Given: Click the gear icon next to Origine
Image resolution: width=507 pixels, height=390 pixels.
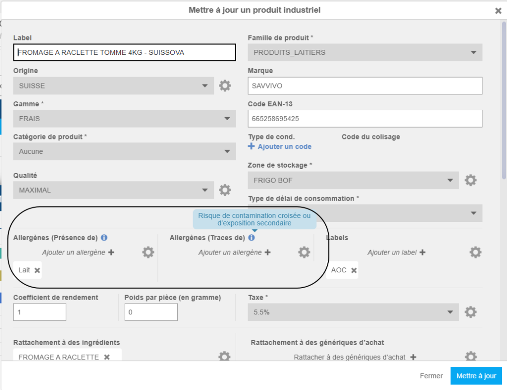Looking at the screenshot, I should [225, 86].
